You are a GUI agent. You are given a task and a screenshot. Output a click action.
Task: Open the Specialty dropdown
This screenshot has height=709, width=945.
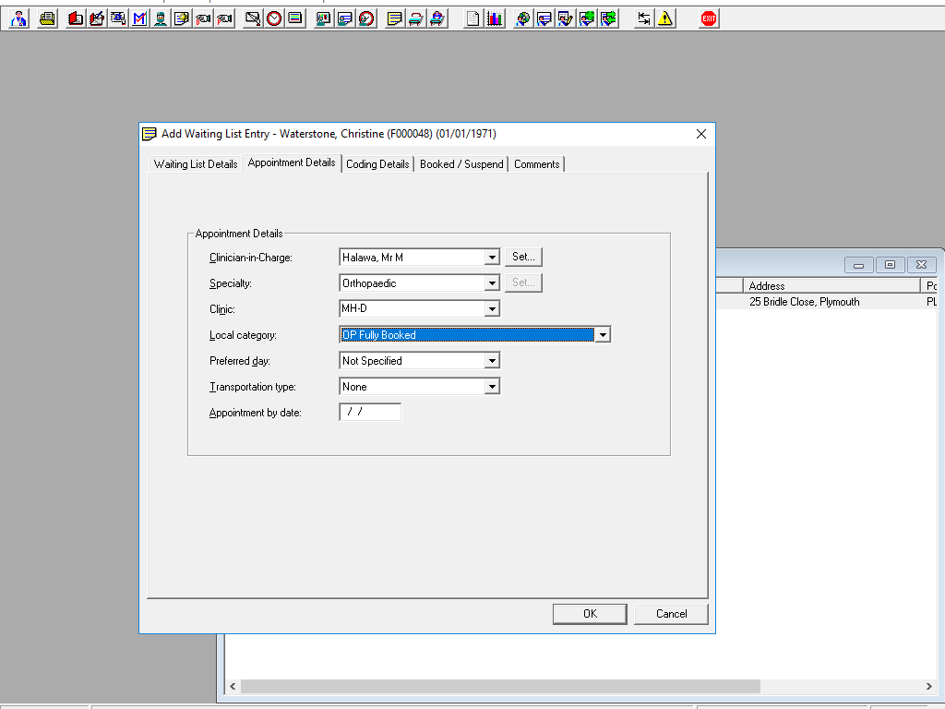coord(492,283)
